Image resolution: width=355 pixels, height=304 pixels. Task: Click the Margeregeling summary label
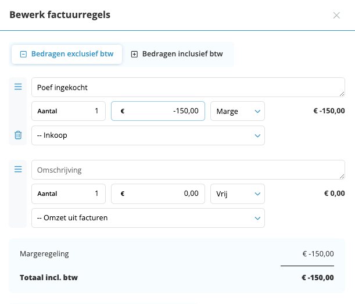tap(44, 254)
